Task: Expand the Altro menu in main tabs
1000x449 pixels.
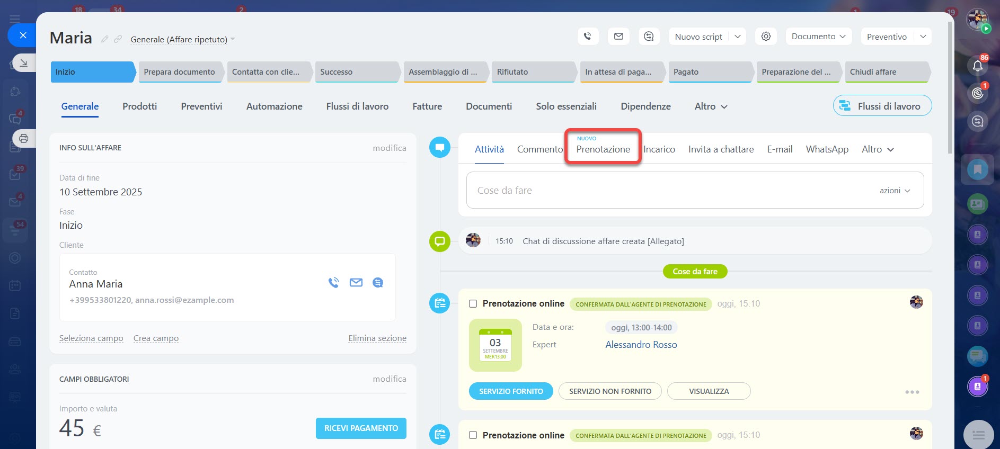Action: click(x=711, y=106)
